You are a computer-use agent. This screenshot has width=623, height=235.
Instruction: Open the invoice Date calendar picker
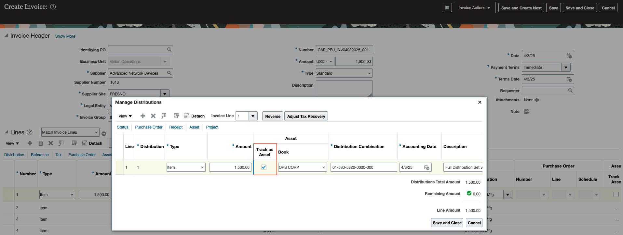[x=569, y=56]
